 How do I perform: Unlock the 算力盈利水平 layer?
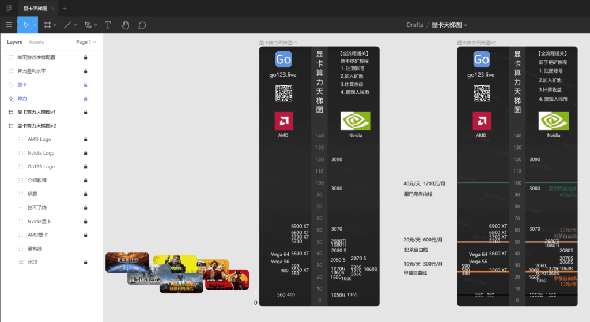coord(85,71)
